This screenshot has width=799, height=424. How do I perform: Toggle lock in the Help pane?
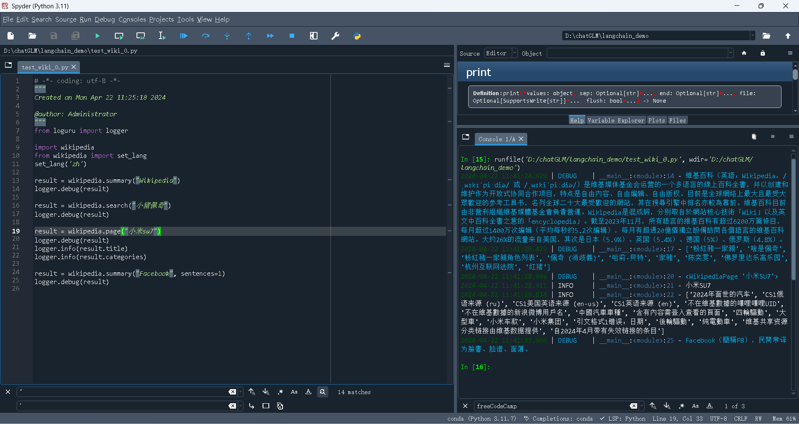[x=763, y=53]
